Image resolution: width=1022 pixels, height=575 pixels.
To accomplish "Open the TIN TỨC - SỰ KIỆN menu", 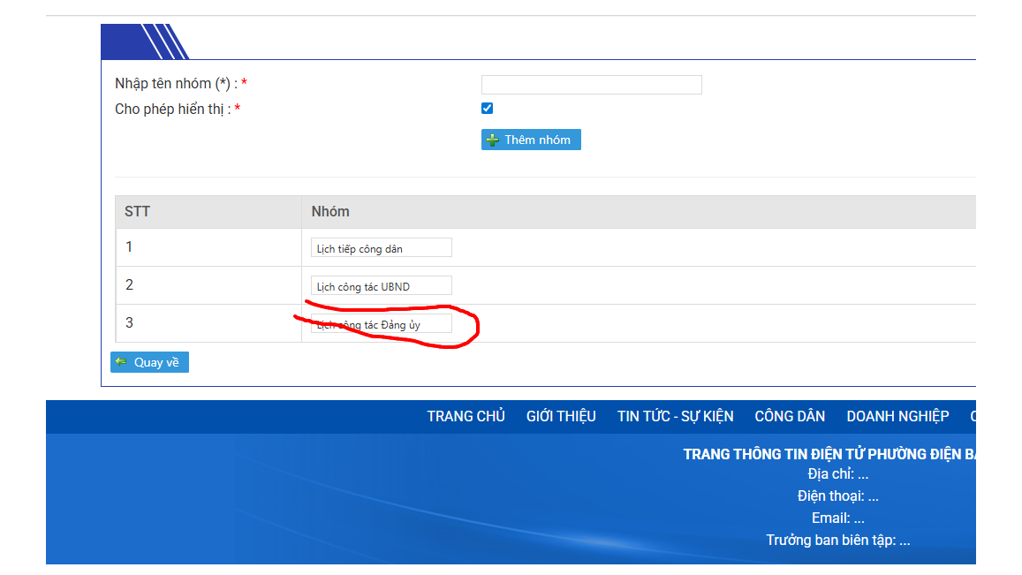I will click(675, 416).
